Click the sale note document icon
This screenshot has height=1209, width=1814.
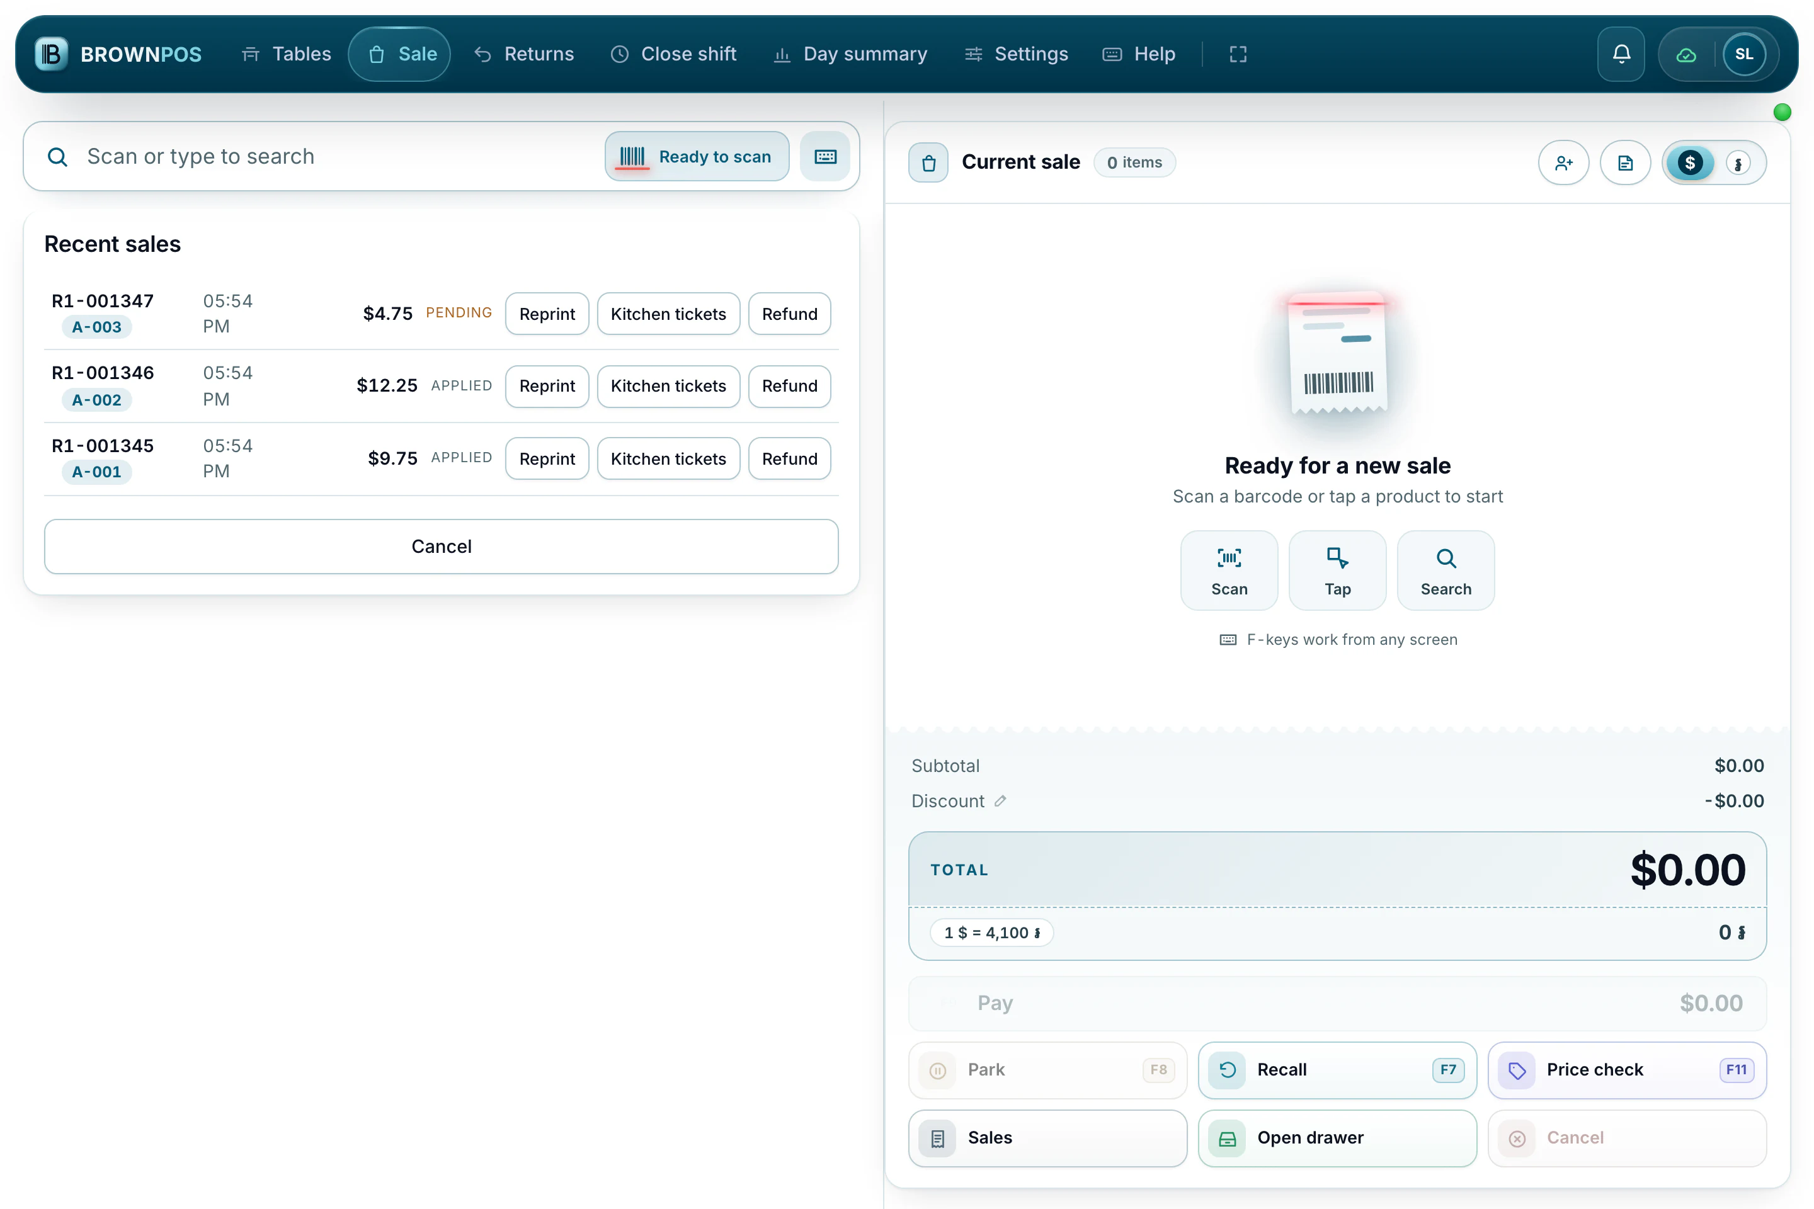[x=1625, y=162]
